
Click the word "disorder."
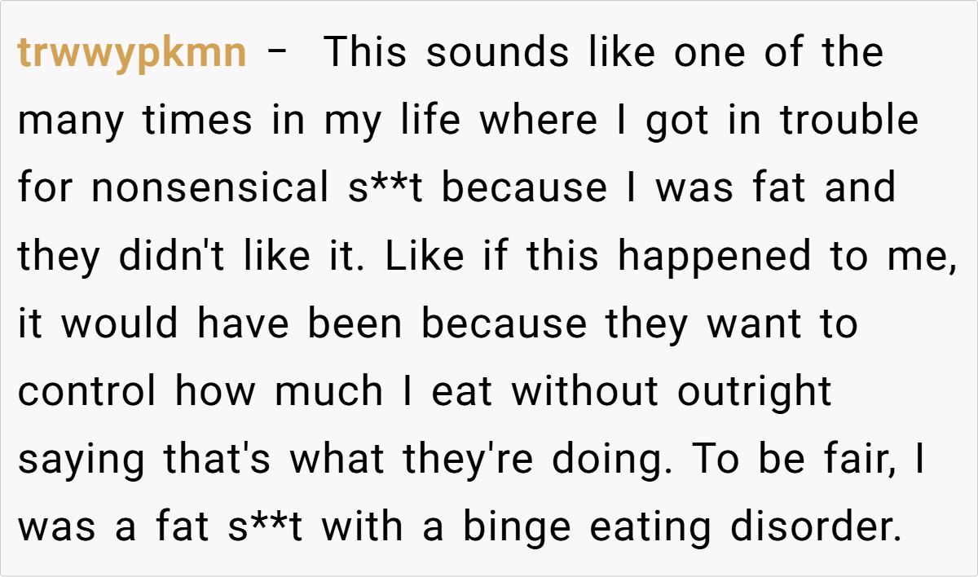coord(817,527)
